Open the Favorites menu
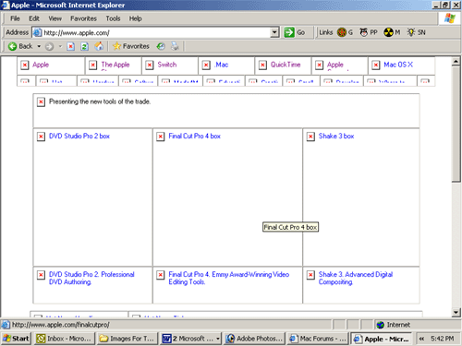 [x=83, y=18]
